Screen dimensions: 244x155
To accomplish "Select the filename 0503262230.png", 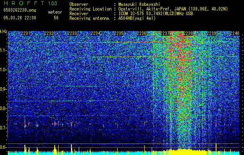I will click(20, 10).
